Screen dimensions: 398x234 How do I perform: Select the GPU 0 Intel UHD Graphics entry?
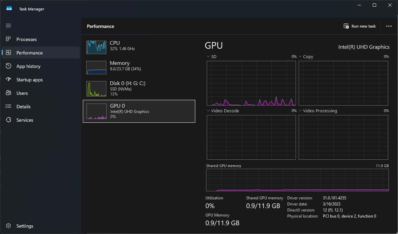click(139, 111)
